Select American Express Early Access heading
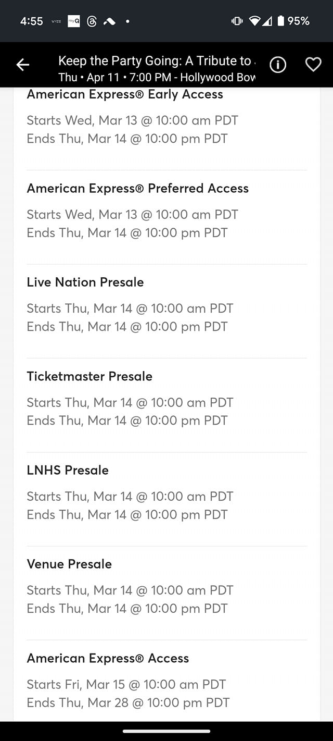The image size is (333, 741). coord(125,94)
